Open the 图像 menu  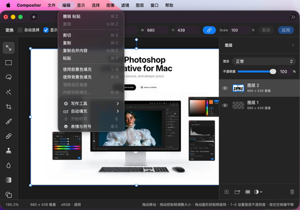click(x=110, y=5)
